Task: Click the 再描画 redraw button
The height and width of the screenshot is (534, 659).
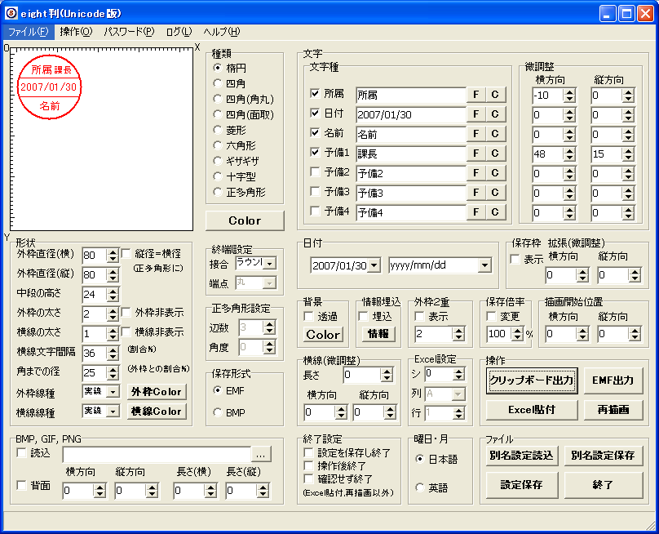Action: click(613, 409)
